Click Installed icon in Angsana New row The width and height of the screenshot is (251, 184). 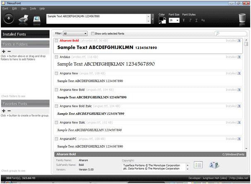pos(239,74)
